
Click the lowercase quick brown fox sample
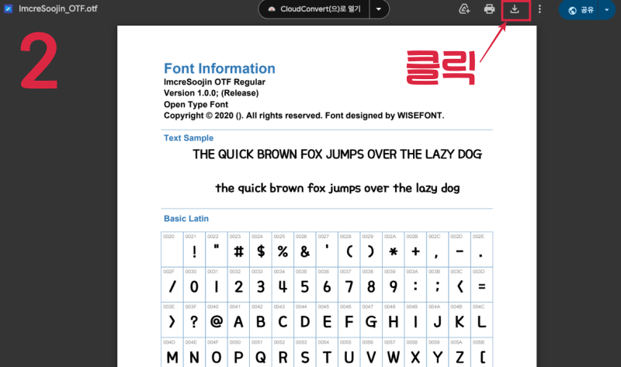(x=337, y=188)
